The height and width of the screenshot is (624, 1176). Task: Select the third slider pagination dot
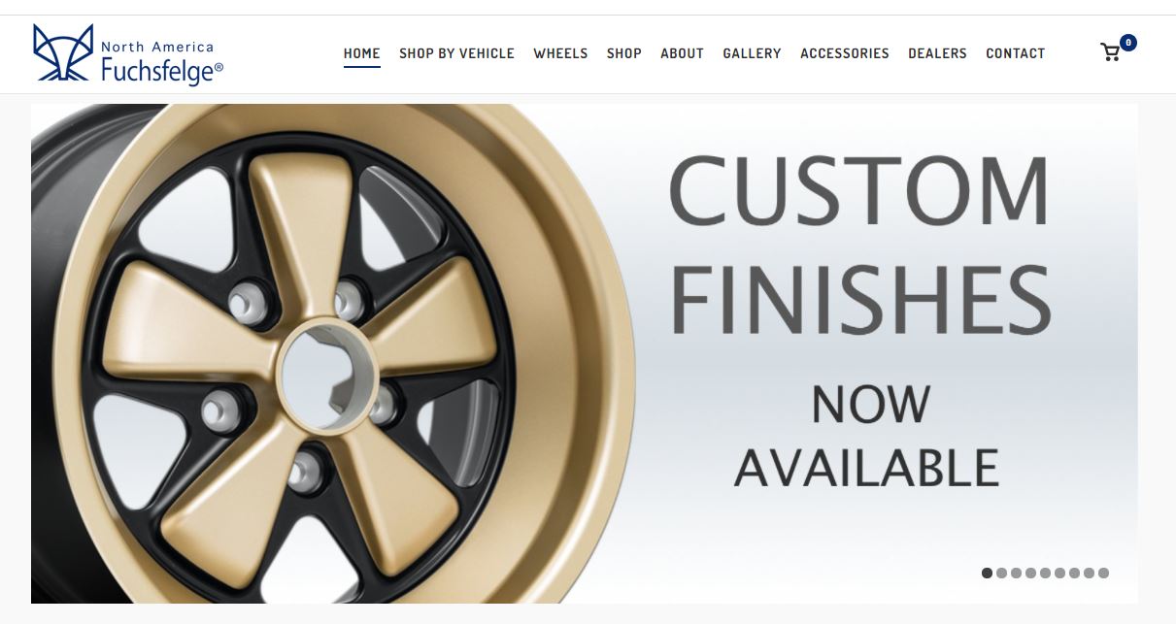tap(1016, 574)
